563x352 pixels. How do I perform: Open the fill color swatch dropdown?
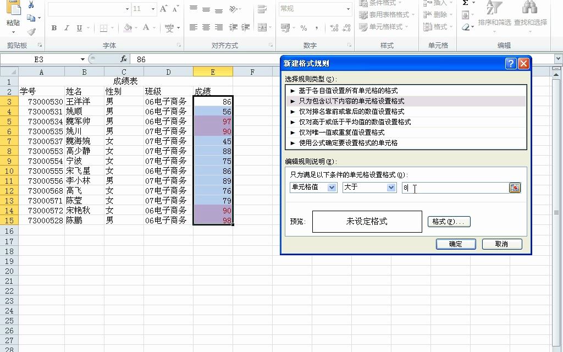(136, 28)
